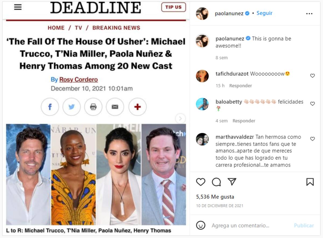Image resolution: width=323 pixels, height=238 pixels.
Task: Click the TV breadcrumb link
Action: coord(78,28)
